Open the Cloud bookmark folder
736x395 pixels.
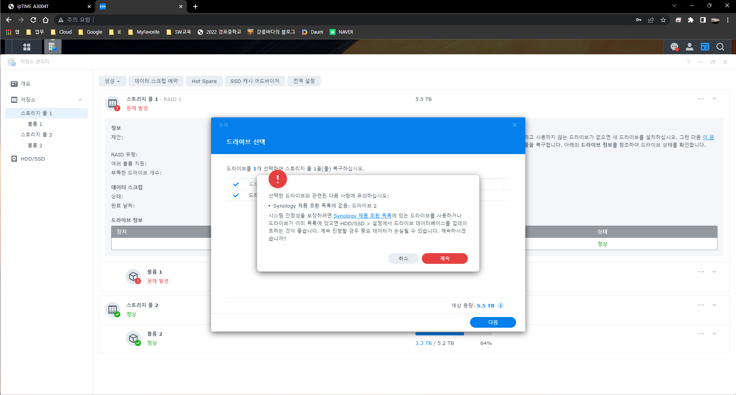click(x=61, y=32)
